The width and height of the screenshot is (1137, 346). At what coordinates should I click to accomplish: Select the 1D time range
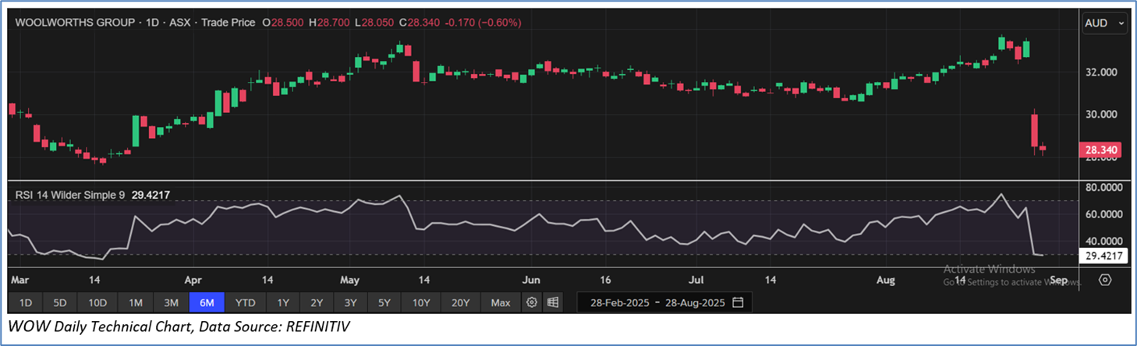[26, 302]
